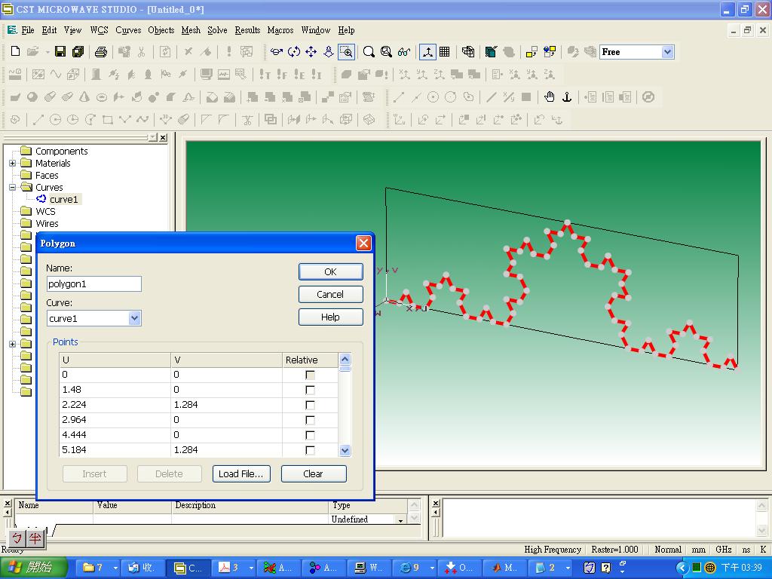Screen dimensions: 772x579
Task: Click Raster=1.000 in the status bar
Action: click(x=614, y=550)
